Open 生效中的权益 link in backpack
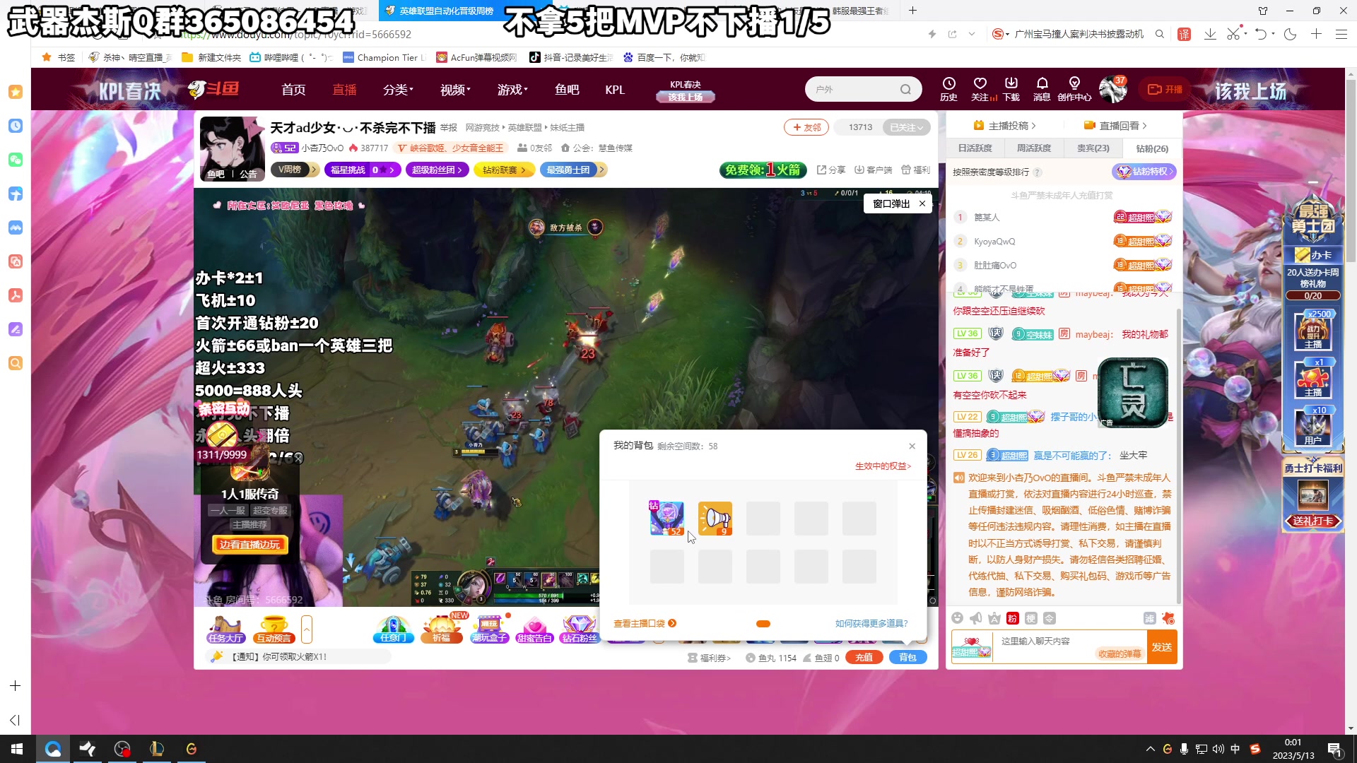 883,466
